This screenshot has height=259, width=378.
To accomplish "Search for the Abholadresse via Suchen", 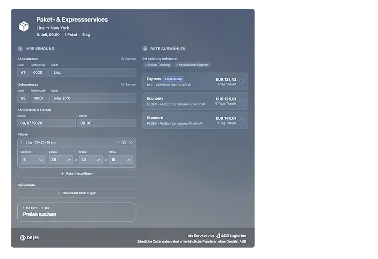I will pos(128,59).
